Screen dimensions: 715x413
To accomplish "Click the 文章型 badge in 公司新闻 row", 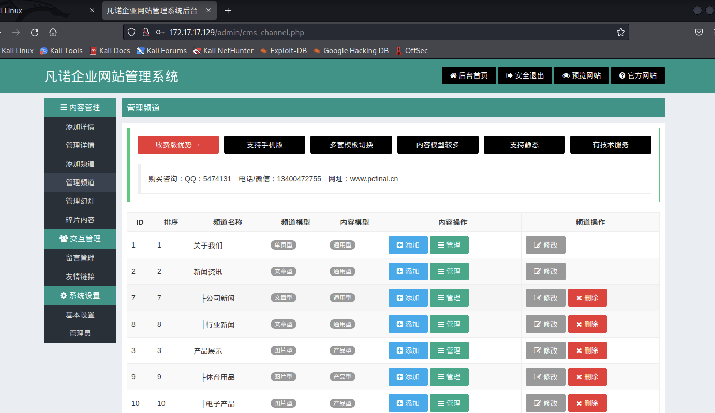I will (283, 298).
